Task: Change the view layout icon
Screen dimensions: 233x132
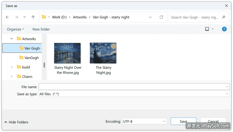Action: click(x=207, y=29)
